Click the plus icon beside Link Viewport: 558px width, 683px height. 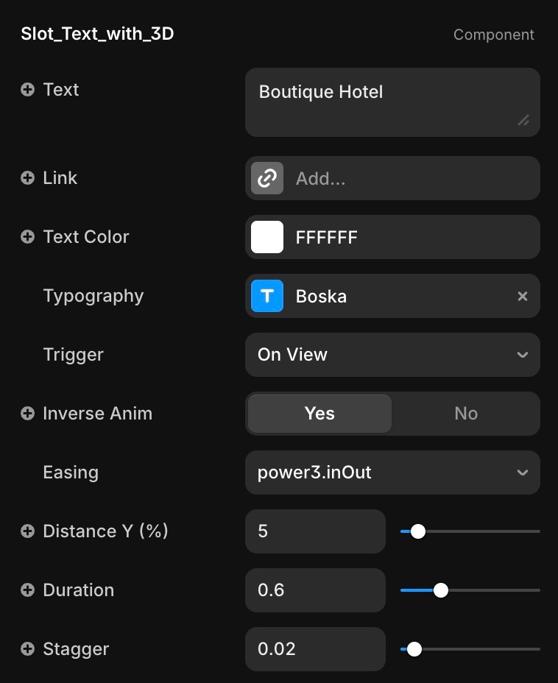point(28,178)
